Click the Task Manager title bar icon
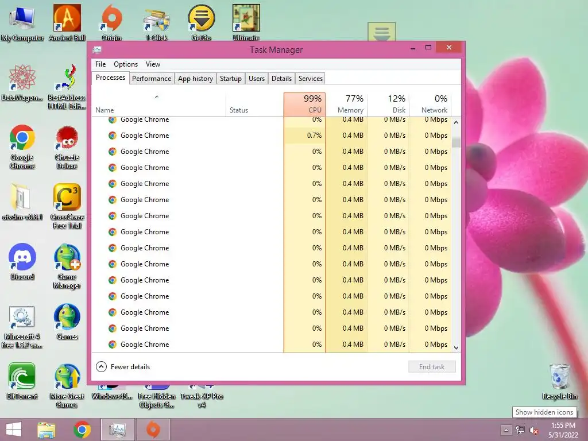Screen dimensions: 588x441 98,49
